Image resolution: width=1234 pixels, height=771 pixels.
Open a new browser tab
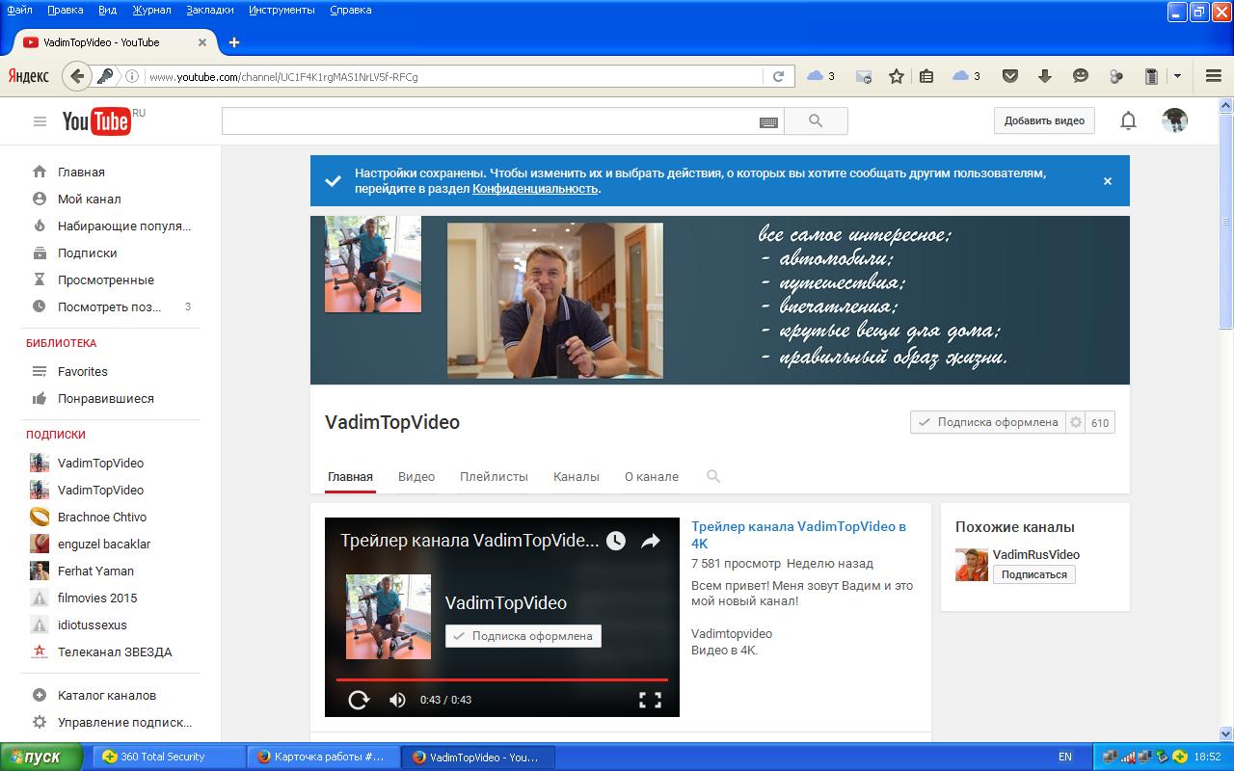(x=233, y=42)
